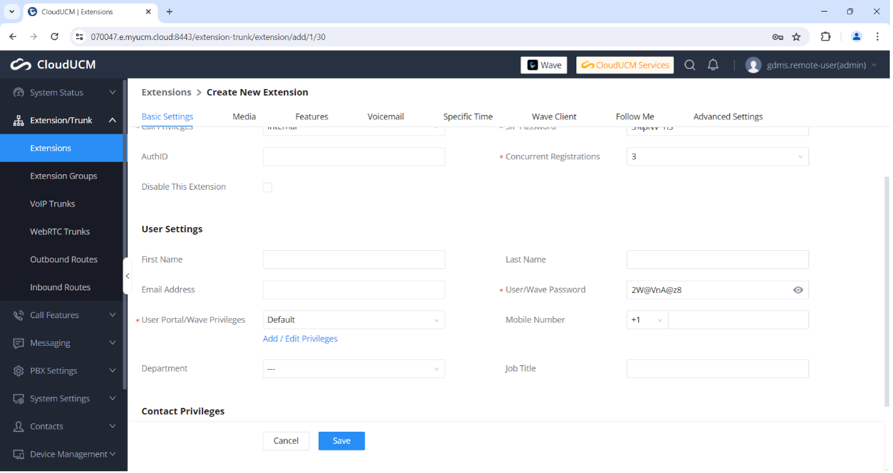The width and height of the screenshot is (893, 473).
Task: Switch to the Advanced Settings tab
Action: [727, 117]
